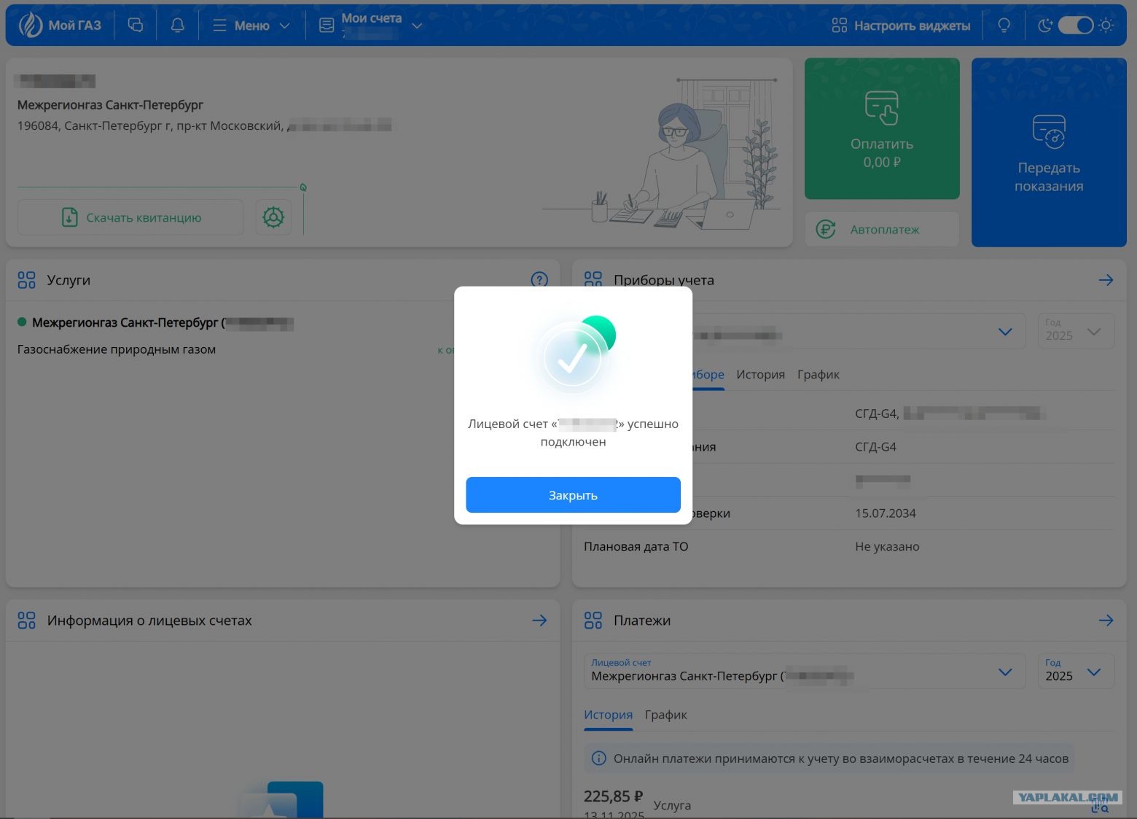Click the Мой ГАЗ flame logo
Viewport: 1137px width, 819px height.
(31, 26)
